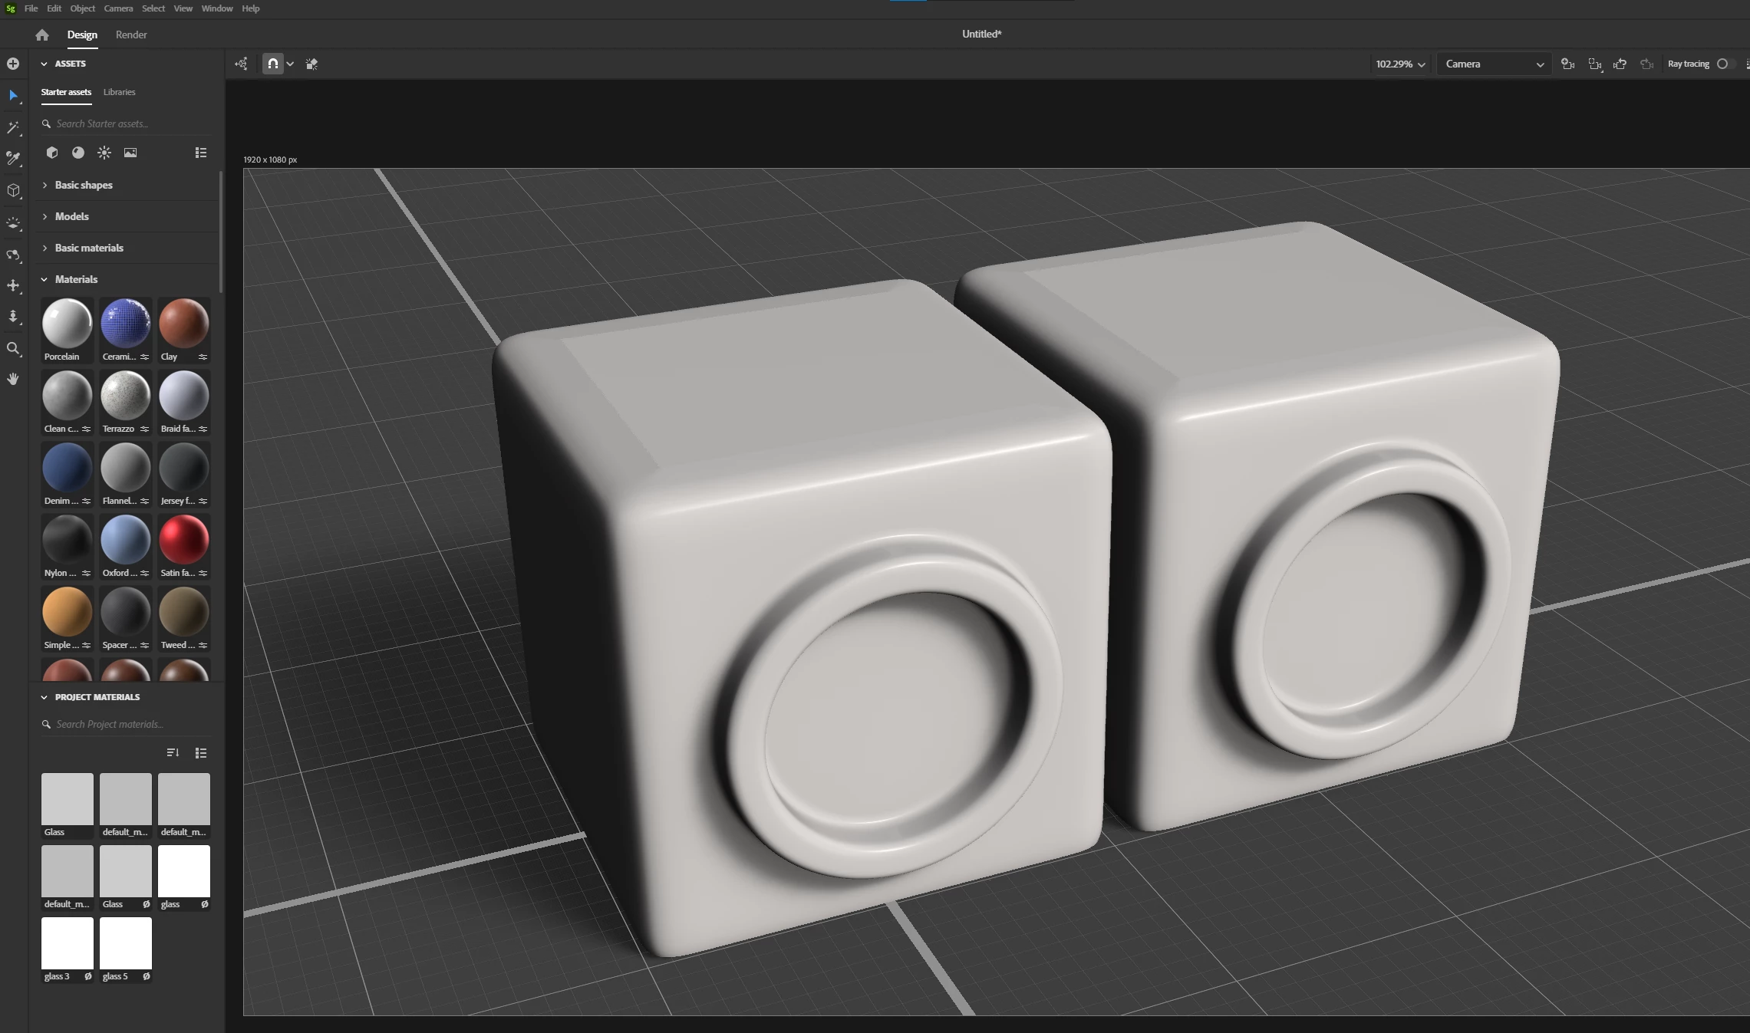This screenshot has height=1033, width=1750.
Task: Pick the Satin fabric red material swatch
Action: click(x=183, y=540)
